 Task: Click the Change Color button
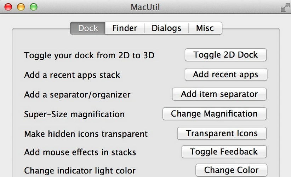click(x=231, y=170)
